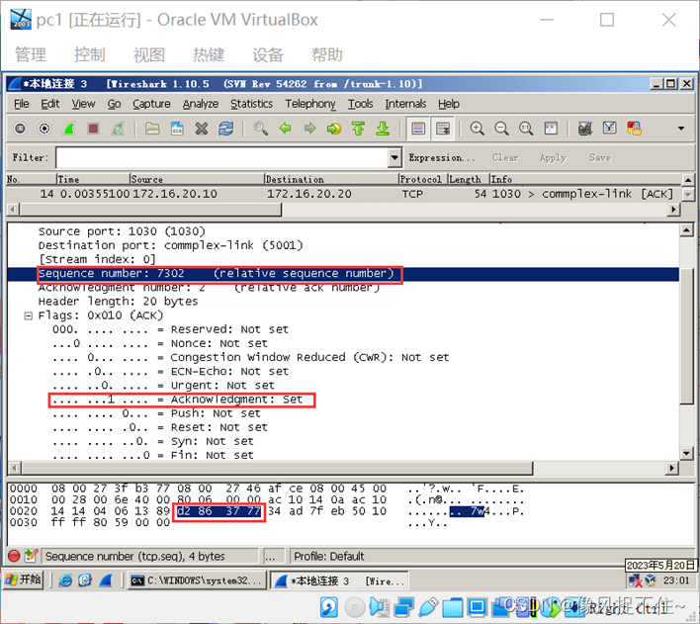Open the filter history dropdown
The width and height of the screenshot is (700, 624).
(x=394, y=157)
